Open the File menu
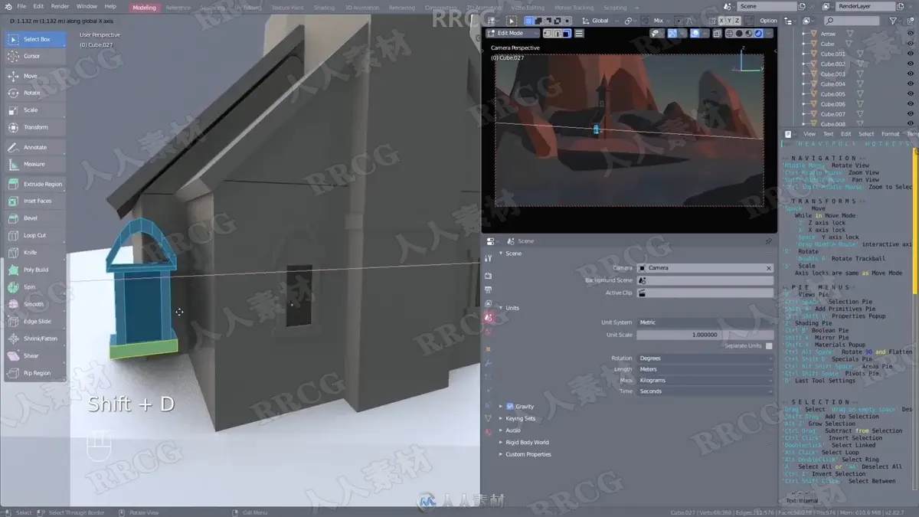Viewport: 919px width, 517px height. (21, 7)
